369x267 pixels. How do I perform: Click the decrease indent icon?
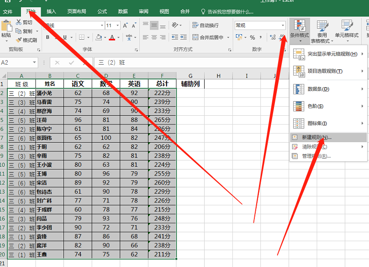(x=175, y=37)
